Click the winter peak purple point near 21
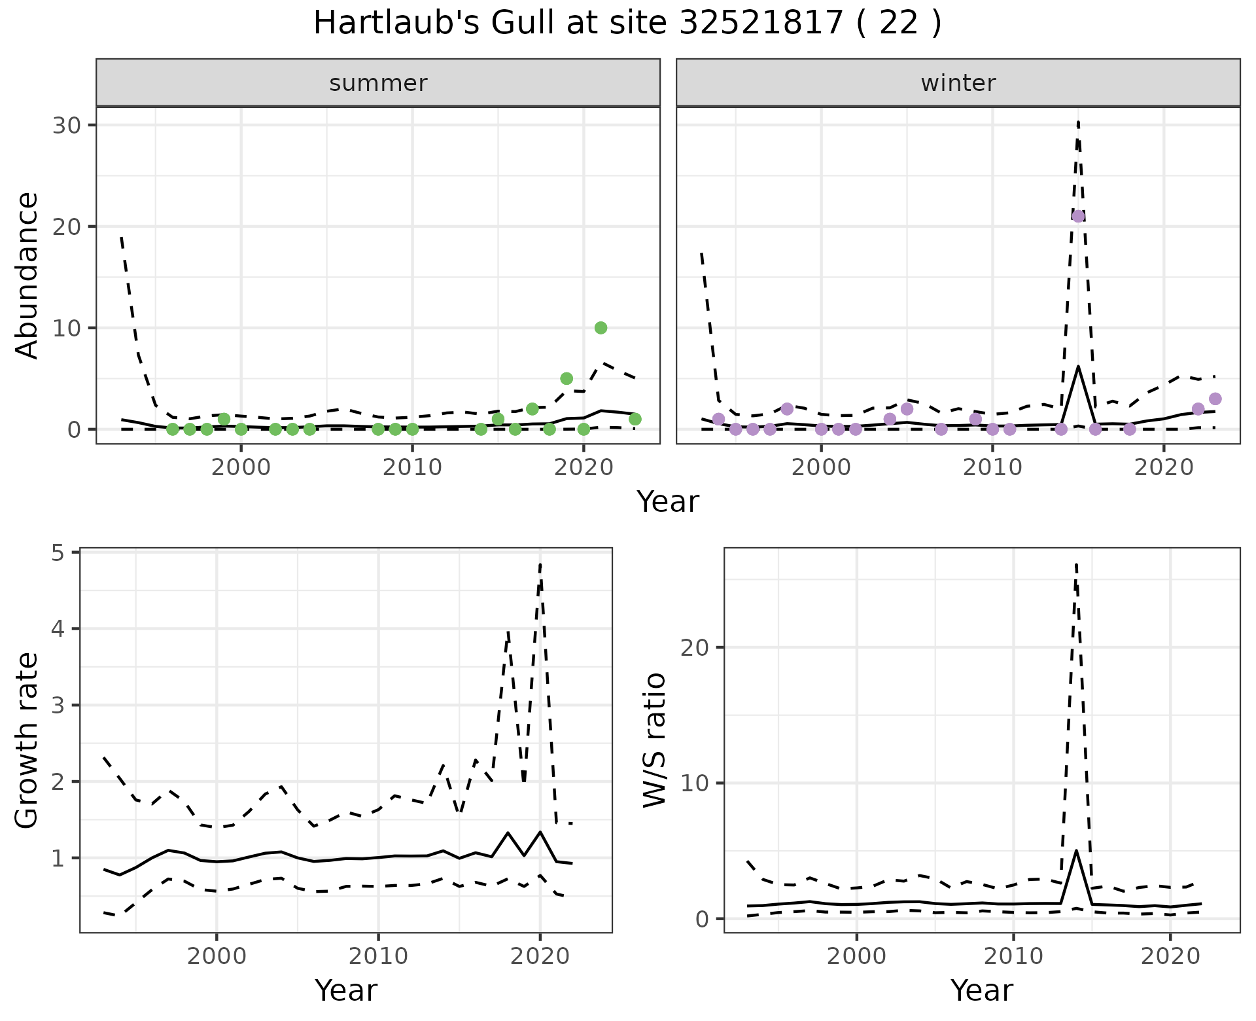 tap(1078, 217)
